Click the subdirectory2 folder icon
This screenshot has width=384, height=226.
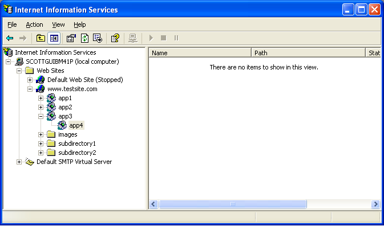[51, 153]
